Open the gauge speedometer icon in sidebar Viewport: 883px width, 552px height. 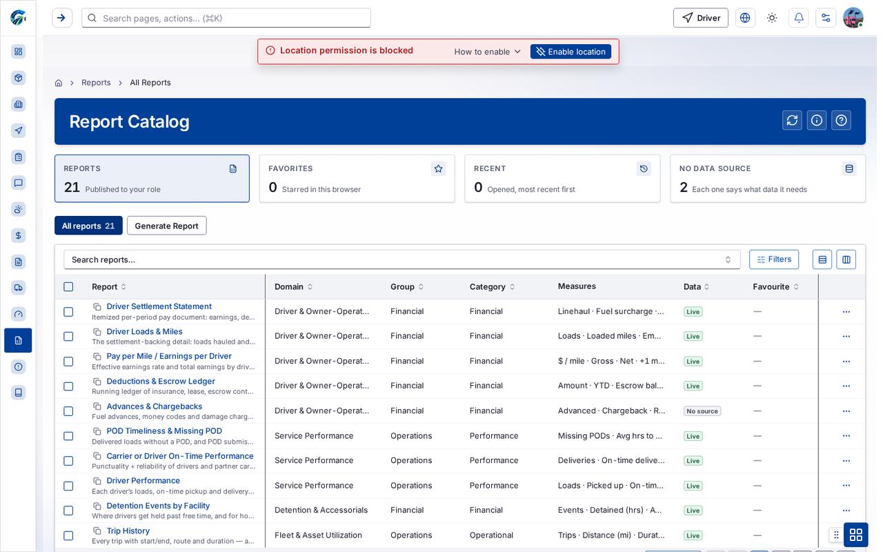pyautogui.click(x=19, y=314)
